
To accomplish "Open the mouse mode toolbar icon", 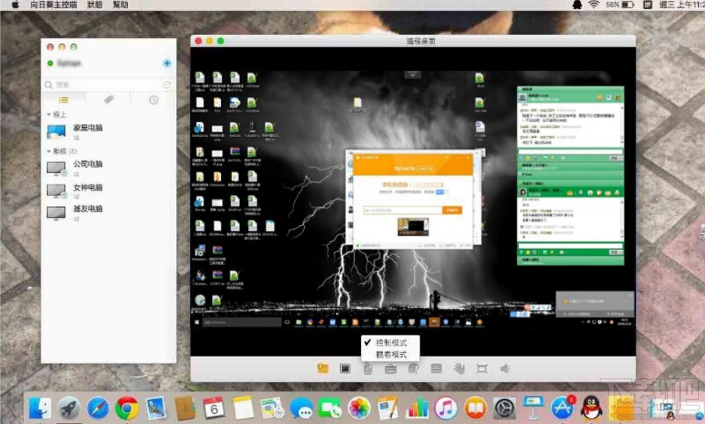I will click(368, 369).
